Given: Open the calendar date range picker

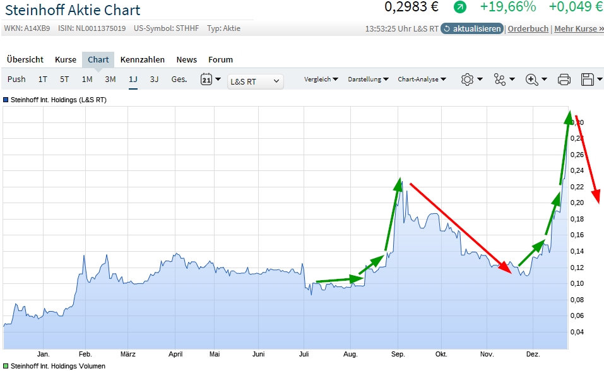Looking at the screenshot, I should [x=210, y=79].
